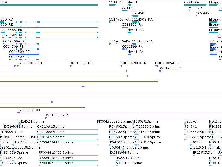Select EST label LP05519.5prime
This screenshot has height=167, width=222.
(x=128, y=158)
